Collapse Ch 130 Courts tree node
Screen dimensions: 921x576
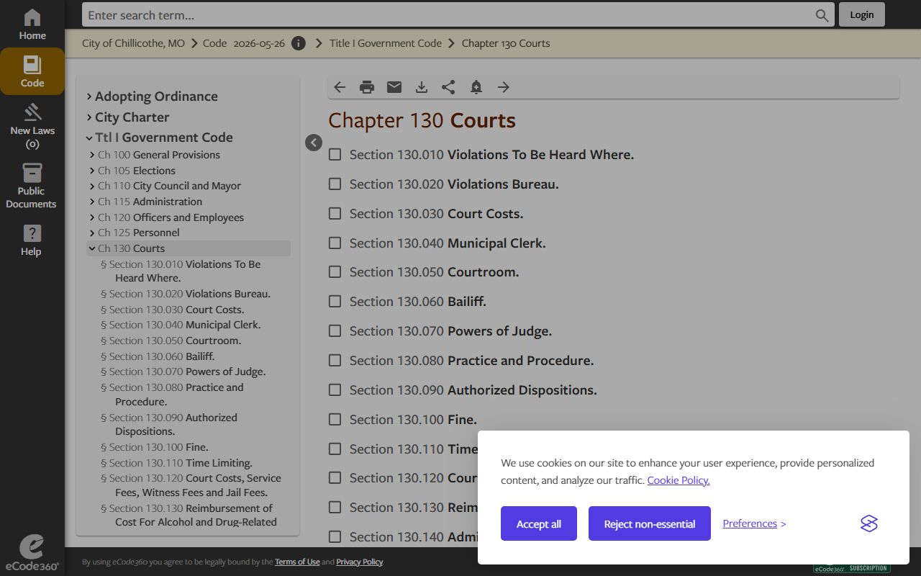pyautogui.click(x=92, y=248)
